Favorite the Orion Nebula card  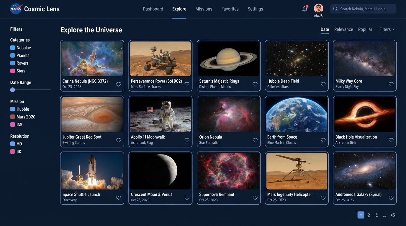point(255,140)
